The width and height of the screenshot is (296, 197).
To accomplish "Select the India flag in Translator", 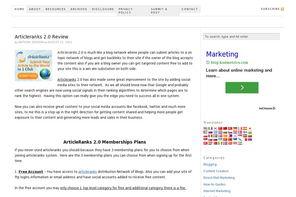I will point(250,132).
